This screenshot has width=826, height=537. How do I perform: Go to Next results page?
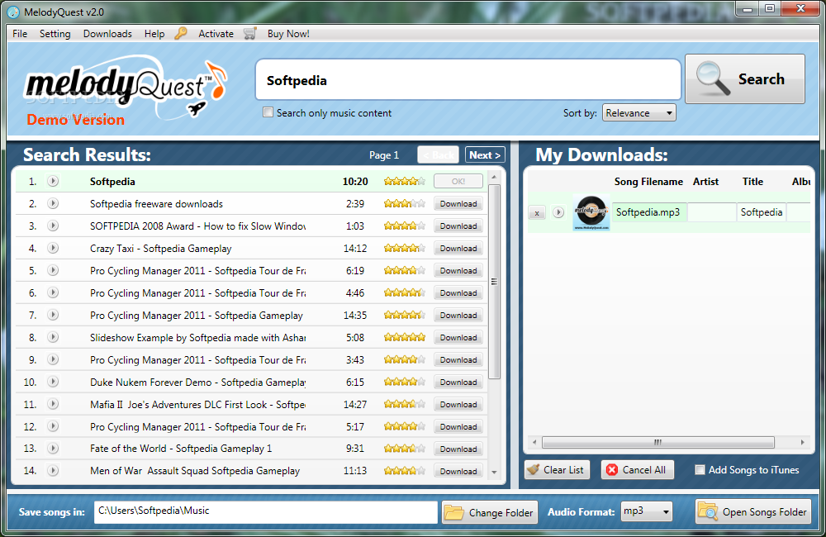[x=485, y=155]
